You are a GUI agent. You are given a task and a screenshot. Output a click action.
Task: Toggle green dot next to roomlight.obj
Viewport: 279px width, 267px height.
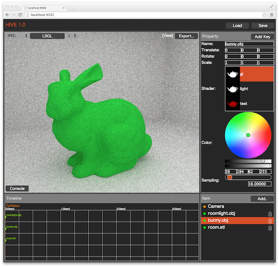pos(204,214)
